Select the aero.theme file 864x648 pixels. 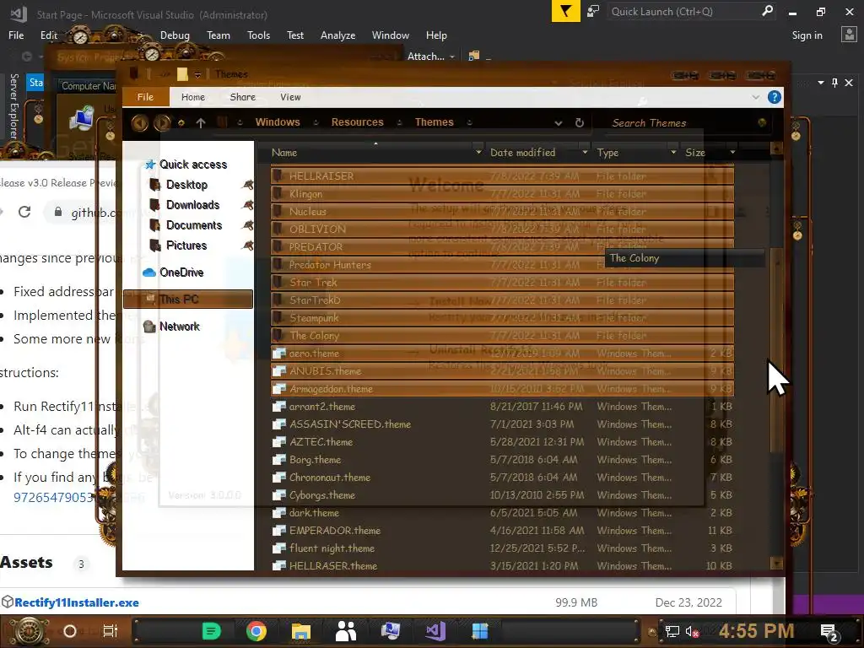[x=502, y=354]
